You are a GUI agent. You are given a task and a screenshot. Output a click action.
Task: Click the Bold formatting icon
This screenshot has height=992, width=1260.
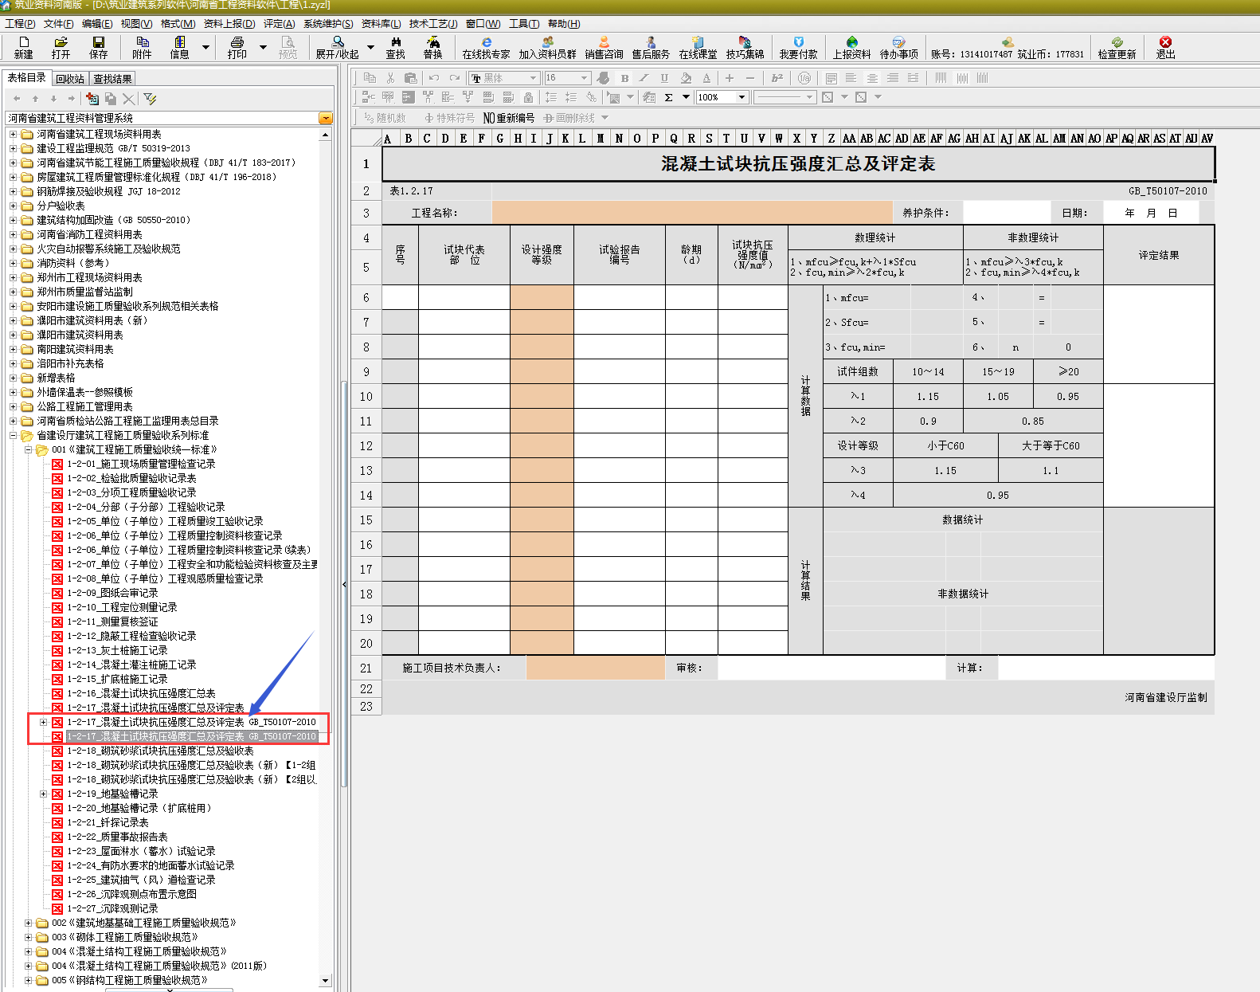coord(625,78)
